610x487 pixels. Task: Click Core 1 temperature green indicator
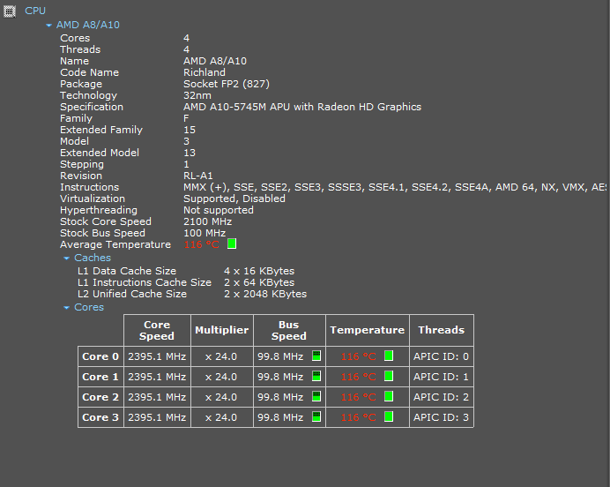coord(388,376)
